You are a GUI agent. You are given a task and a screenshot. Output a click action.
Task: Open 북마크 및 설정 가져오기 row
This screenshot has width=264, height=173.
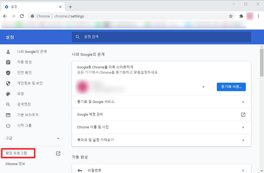(162, 140)
